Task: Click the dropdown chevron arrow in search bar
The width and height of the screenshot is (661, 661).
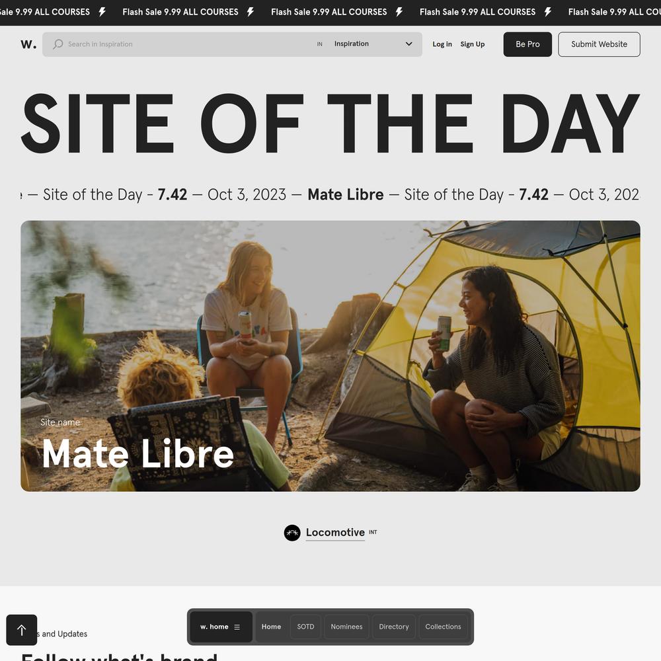Action: coord(408,44)
